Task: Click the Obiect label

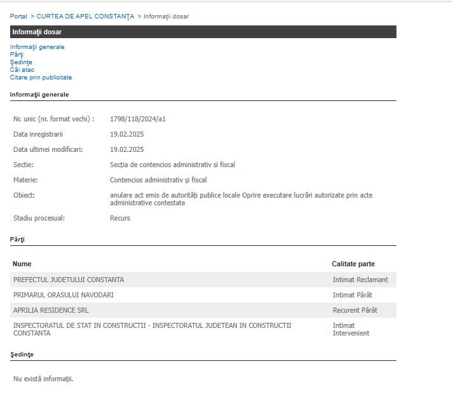Action: coord(24,195)
